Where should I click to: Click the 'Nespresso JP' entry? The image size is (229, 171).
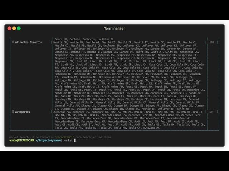(x=166, y=58)
